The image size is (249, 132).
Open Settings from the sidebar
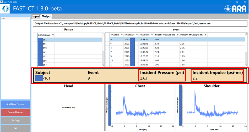[15, 120]
